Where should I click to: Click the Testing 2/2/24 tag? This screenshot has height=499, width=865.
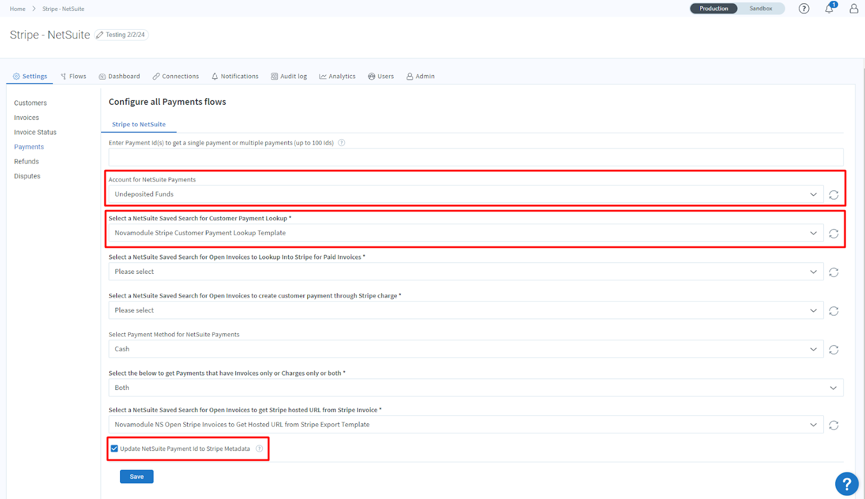coord(122,35)
